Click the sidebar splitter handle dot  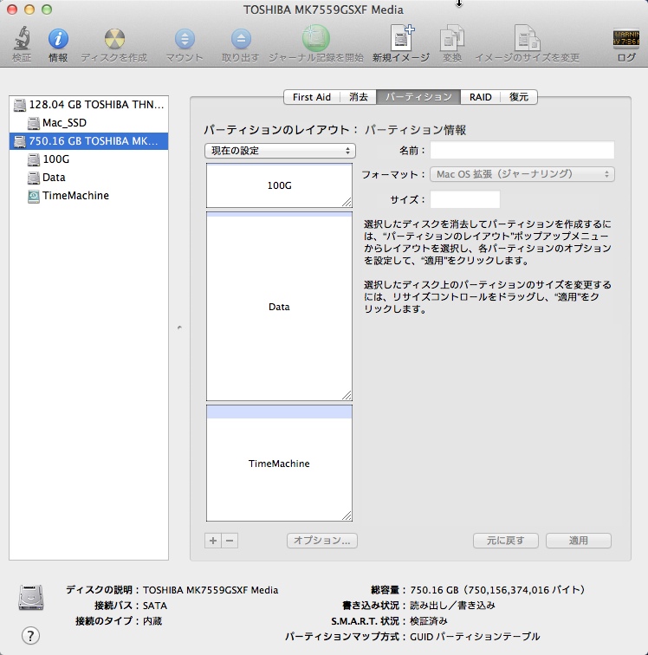pyautogui.click(x=179, y=327)
